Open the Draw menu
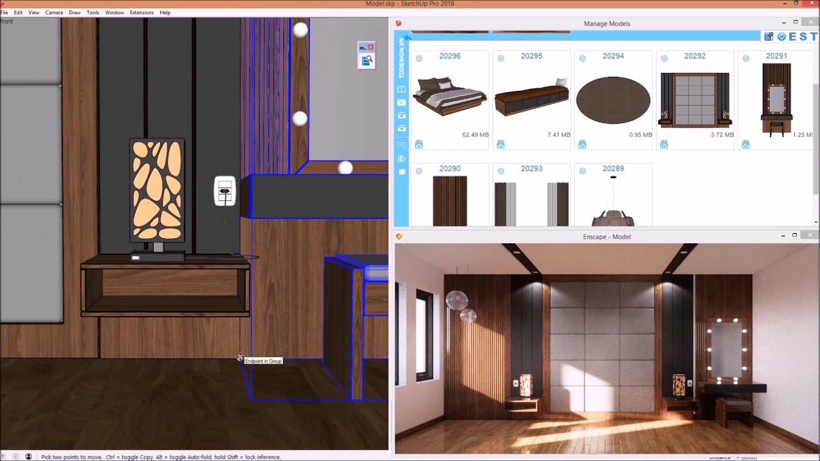 pyautogui.click(x=75, y=12)
